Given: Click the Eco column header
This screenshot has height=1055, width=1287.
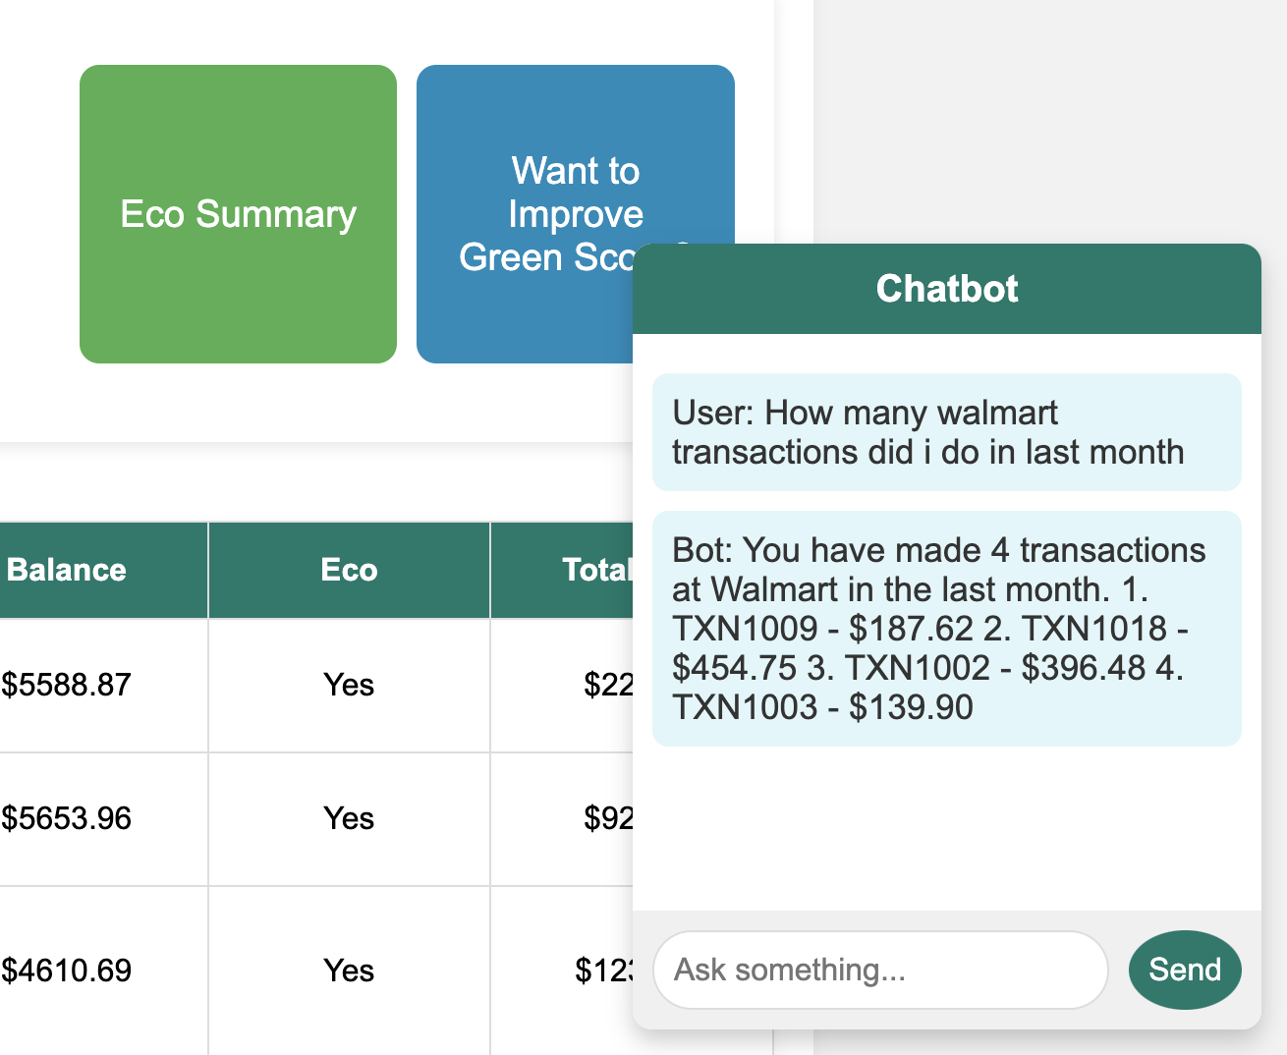Looking at the screenshot, I should tap(349, 570).
